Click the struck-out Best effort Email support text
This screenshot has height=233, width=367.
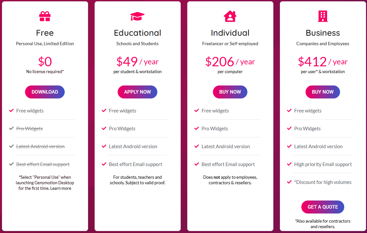tap(43, 164)
